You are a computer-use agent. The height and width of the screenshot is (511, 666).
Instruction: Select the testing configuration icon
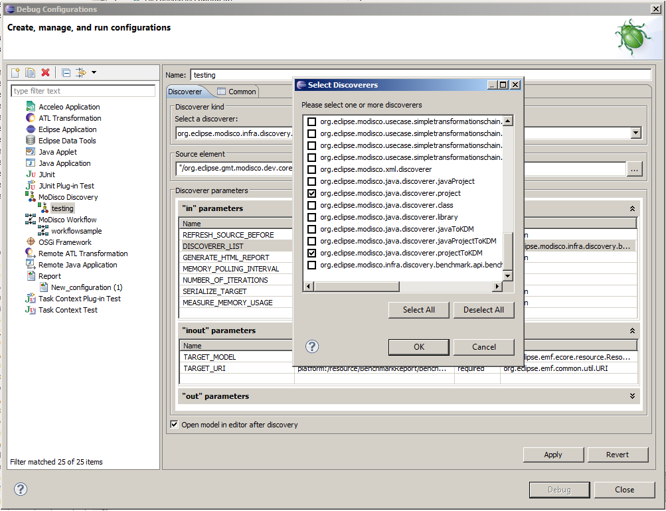click(x=43, y=208)
